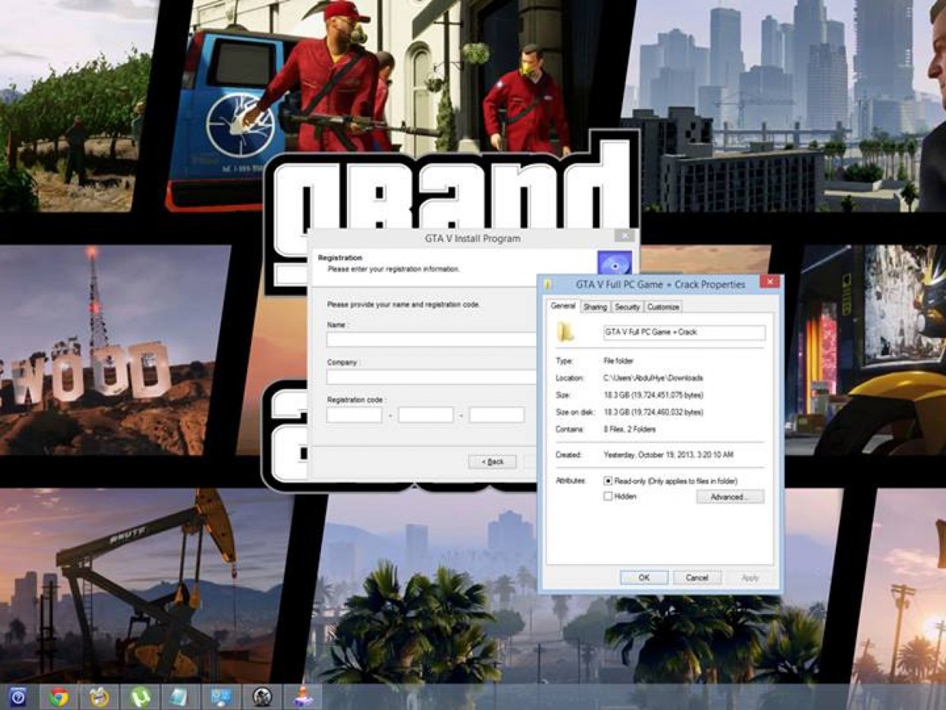Click the Created date October 19, 2013
Image resolution: width=946 pixels, height=710 pixels.
pyautogui.click(x=669, y=454)
